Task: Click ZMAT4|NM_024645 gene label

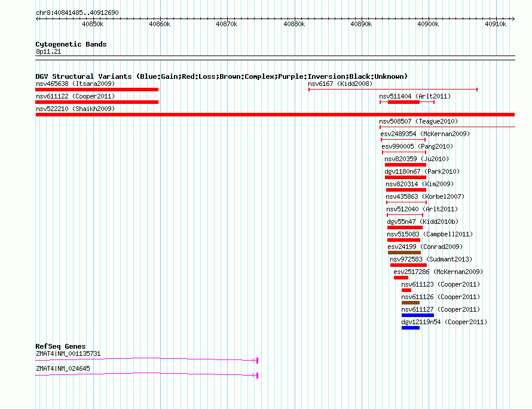Action: (x=63, y=368)
